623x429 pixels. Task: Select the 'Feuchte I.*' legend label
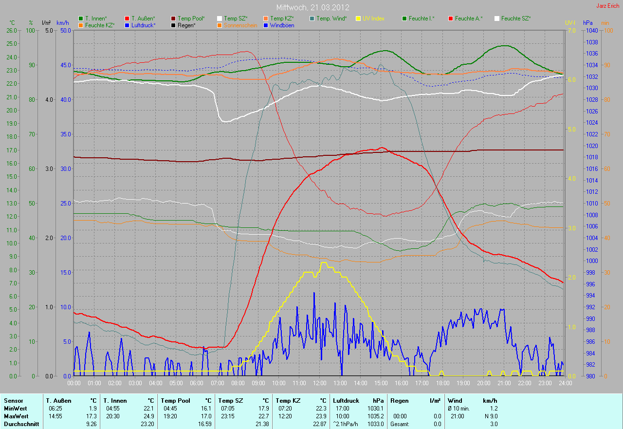tap(421, 19)
